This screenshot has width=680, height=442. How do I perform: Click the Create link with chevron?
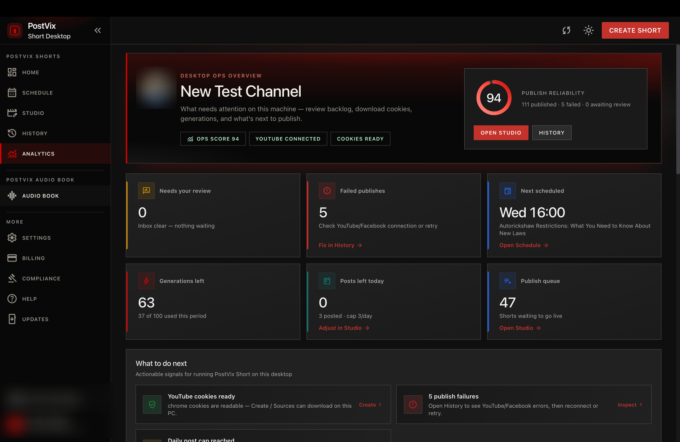pos(370,404)
